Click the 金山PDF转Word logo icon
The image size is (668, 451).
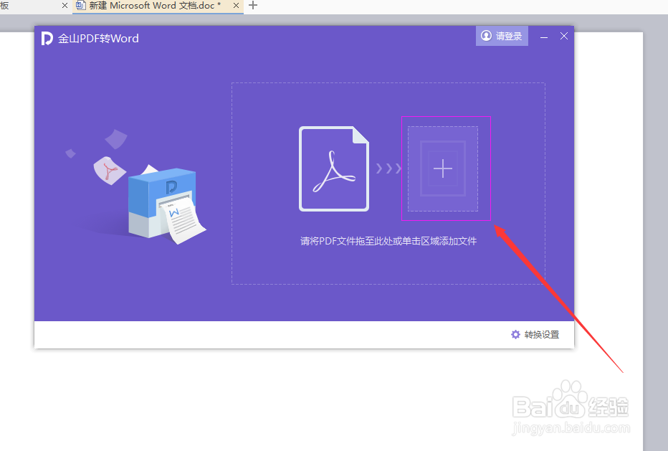(47, 39)
